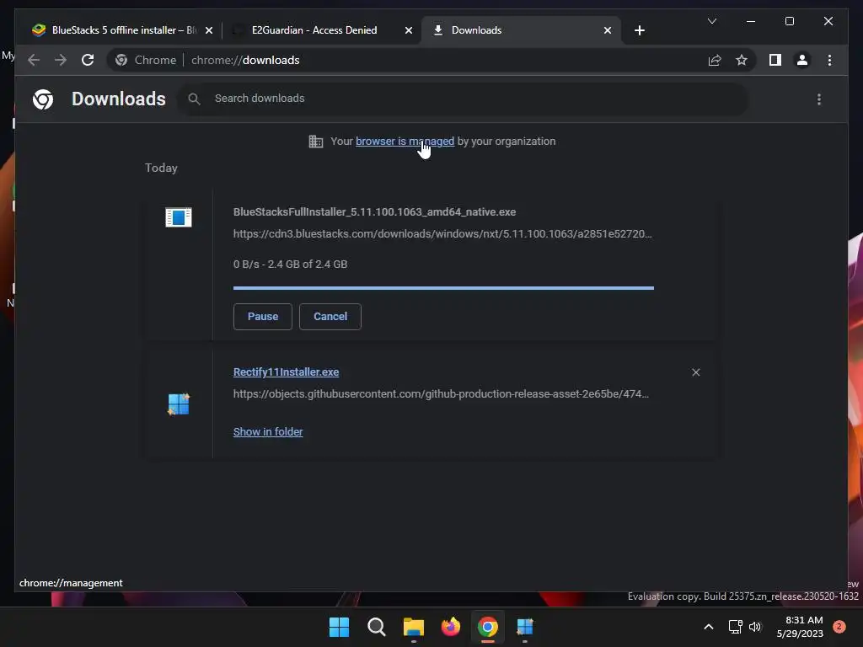The width and height of the screenshot is (863, 647).
Task: Open the Rectify11 installer taskbar icon
Action: [525, 627]
